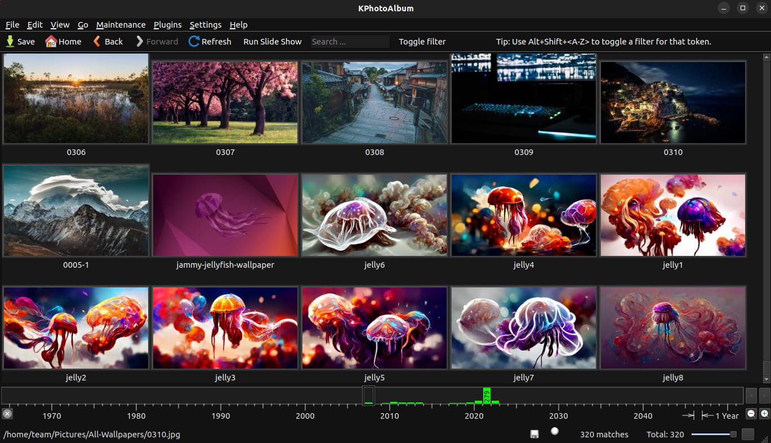The width and height of the screenshot is (771, 443).
Task: Open the Plugins menu
Action: (x=168, y=25)
